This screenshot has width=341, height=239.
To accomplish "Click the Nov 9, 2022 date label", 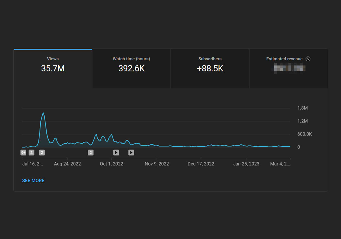I will pos(157,164).
